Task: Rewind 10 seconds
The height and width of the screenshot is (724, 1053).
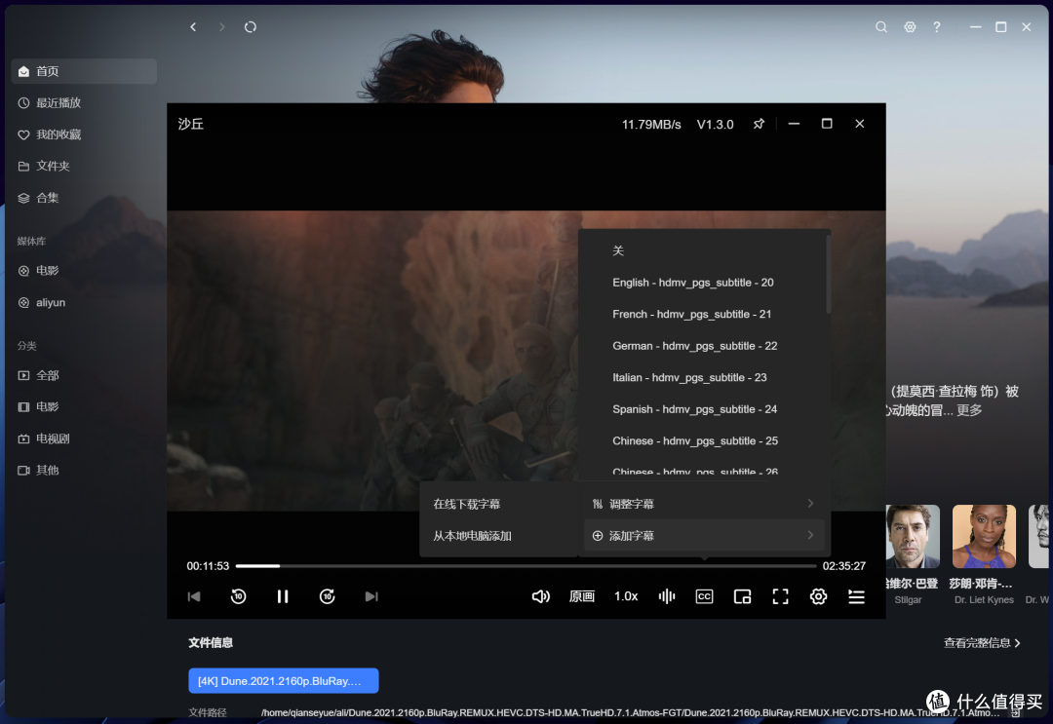Action: [x=239, y=596]
